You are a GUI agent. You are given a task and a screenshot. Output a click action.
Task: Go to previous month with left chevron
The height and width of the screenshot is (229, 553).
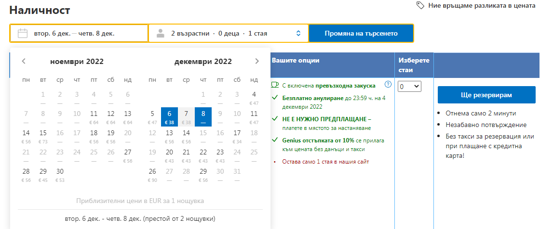tap(24, 61)
